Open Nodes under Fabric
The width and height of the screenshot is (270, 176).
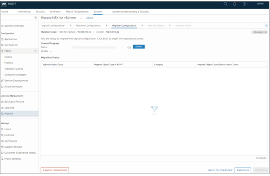(8, 57)
